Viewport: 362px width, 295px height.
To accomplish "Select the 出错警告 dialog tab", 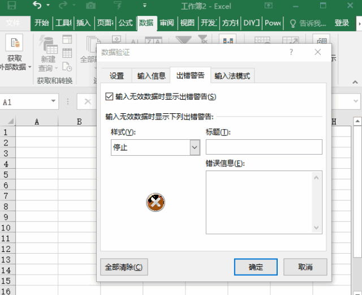I will tap(191, 75).
